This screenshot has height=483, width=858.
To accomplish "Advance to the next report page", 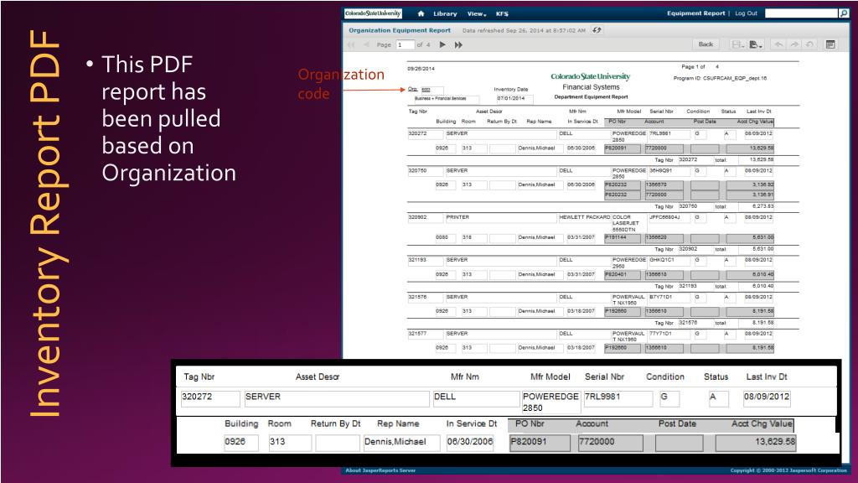I will click(x=442, y=45).
